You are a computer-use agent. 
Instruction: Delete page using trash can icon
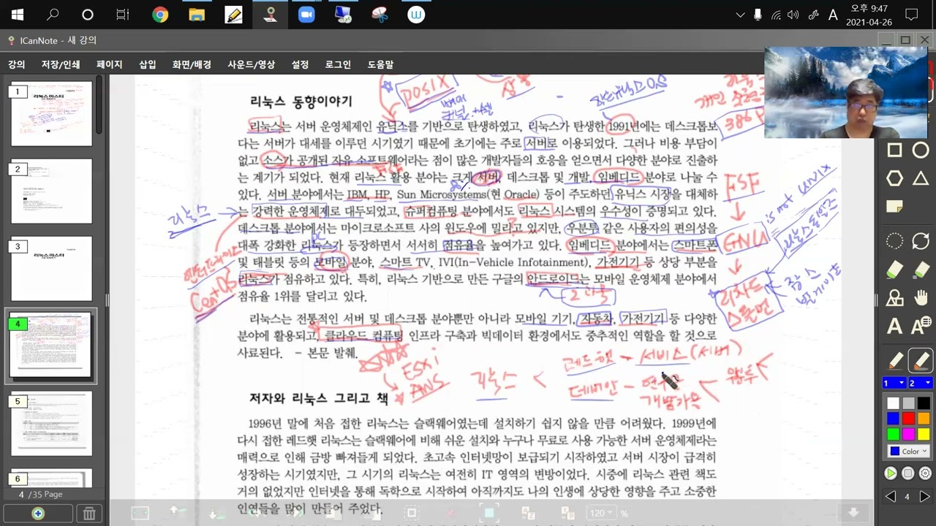pyautogui.click(x=89, y=514)
